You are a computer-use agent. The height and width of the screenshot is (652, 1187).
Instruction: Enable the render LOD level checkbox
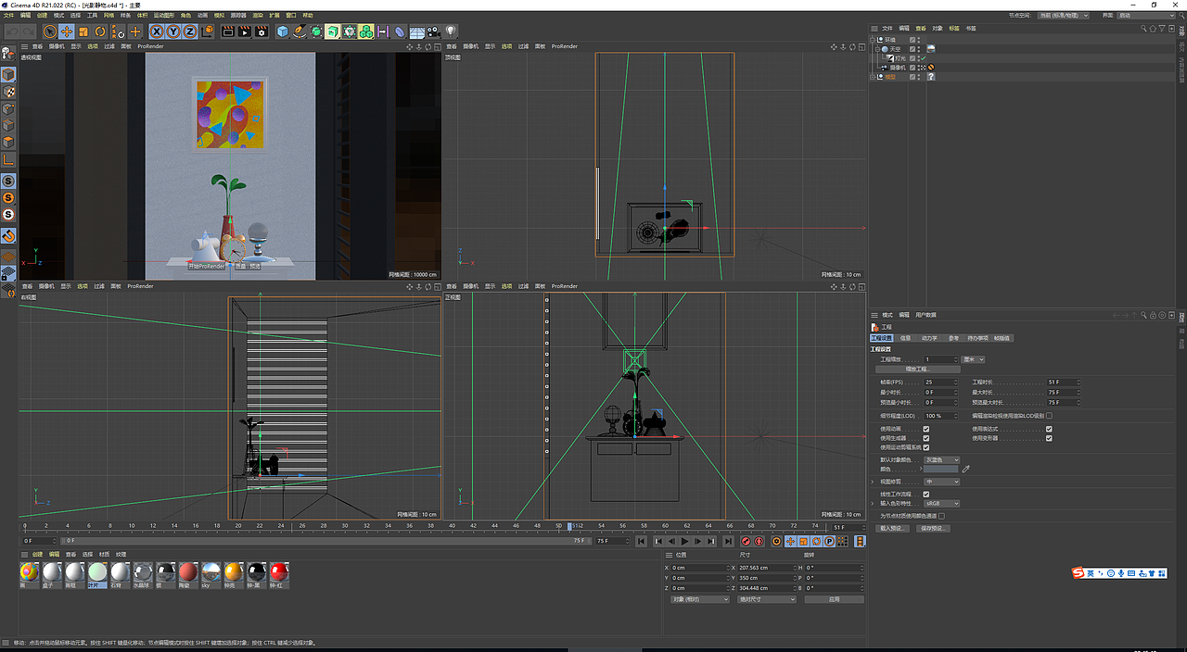(x=1049, y=416)
